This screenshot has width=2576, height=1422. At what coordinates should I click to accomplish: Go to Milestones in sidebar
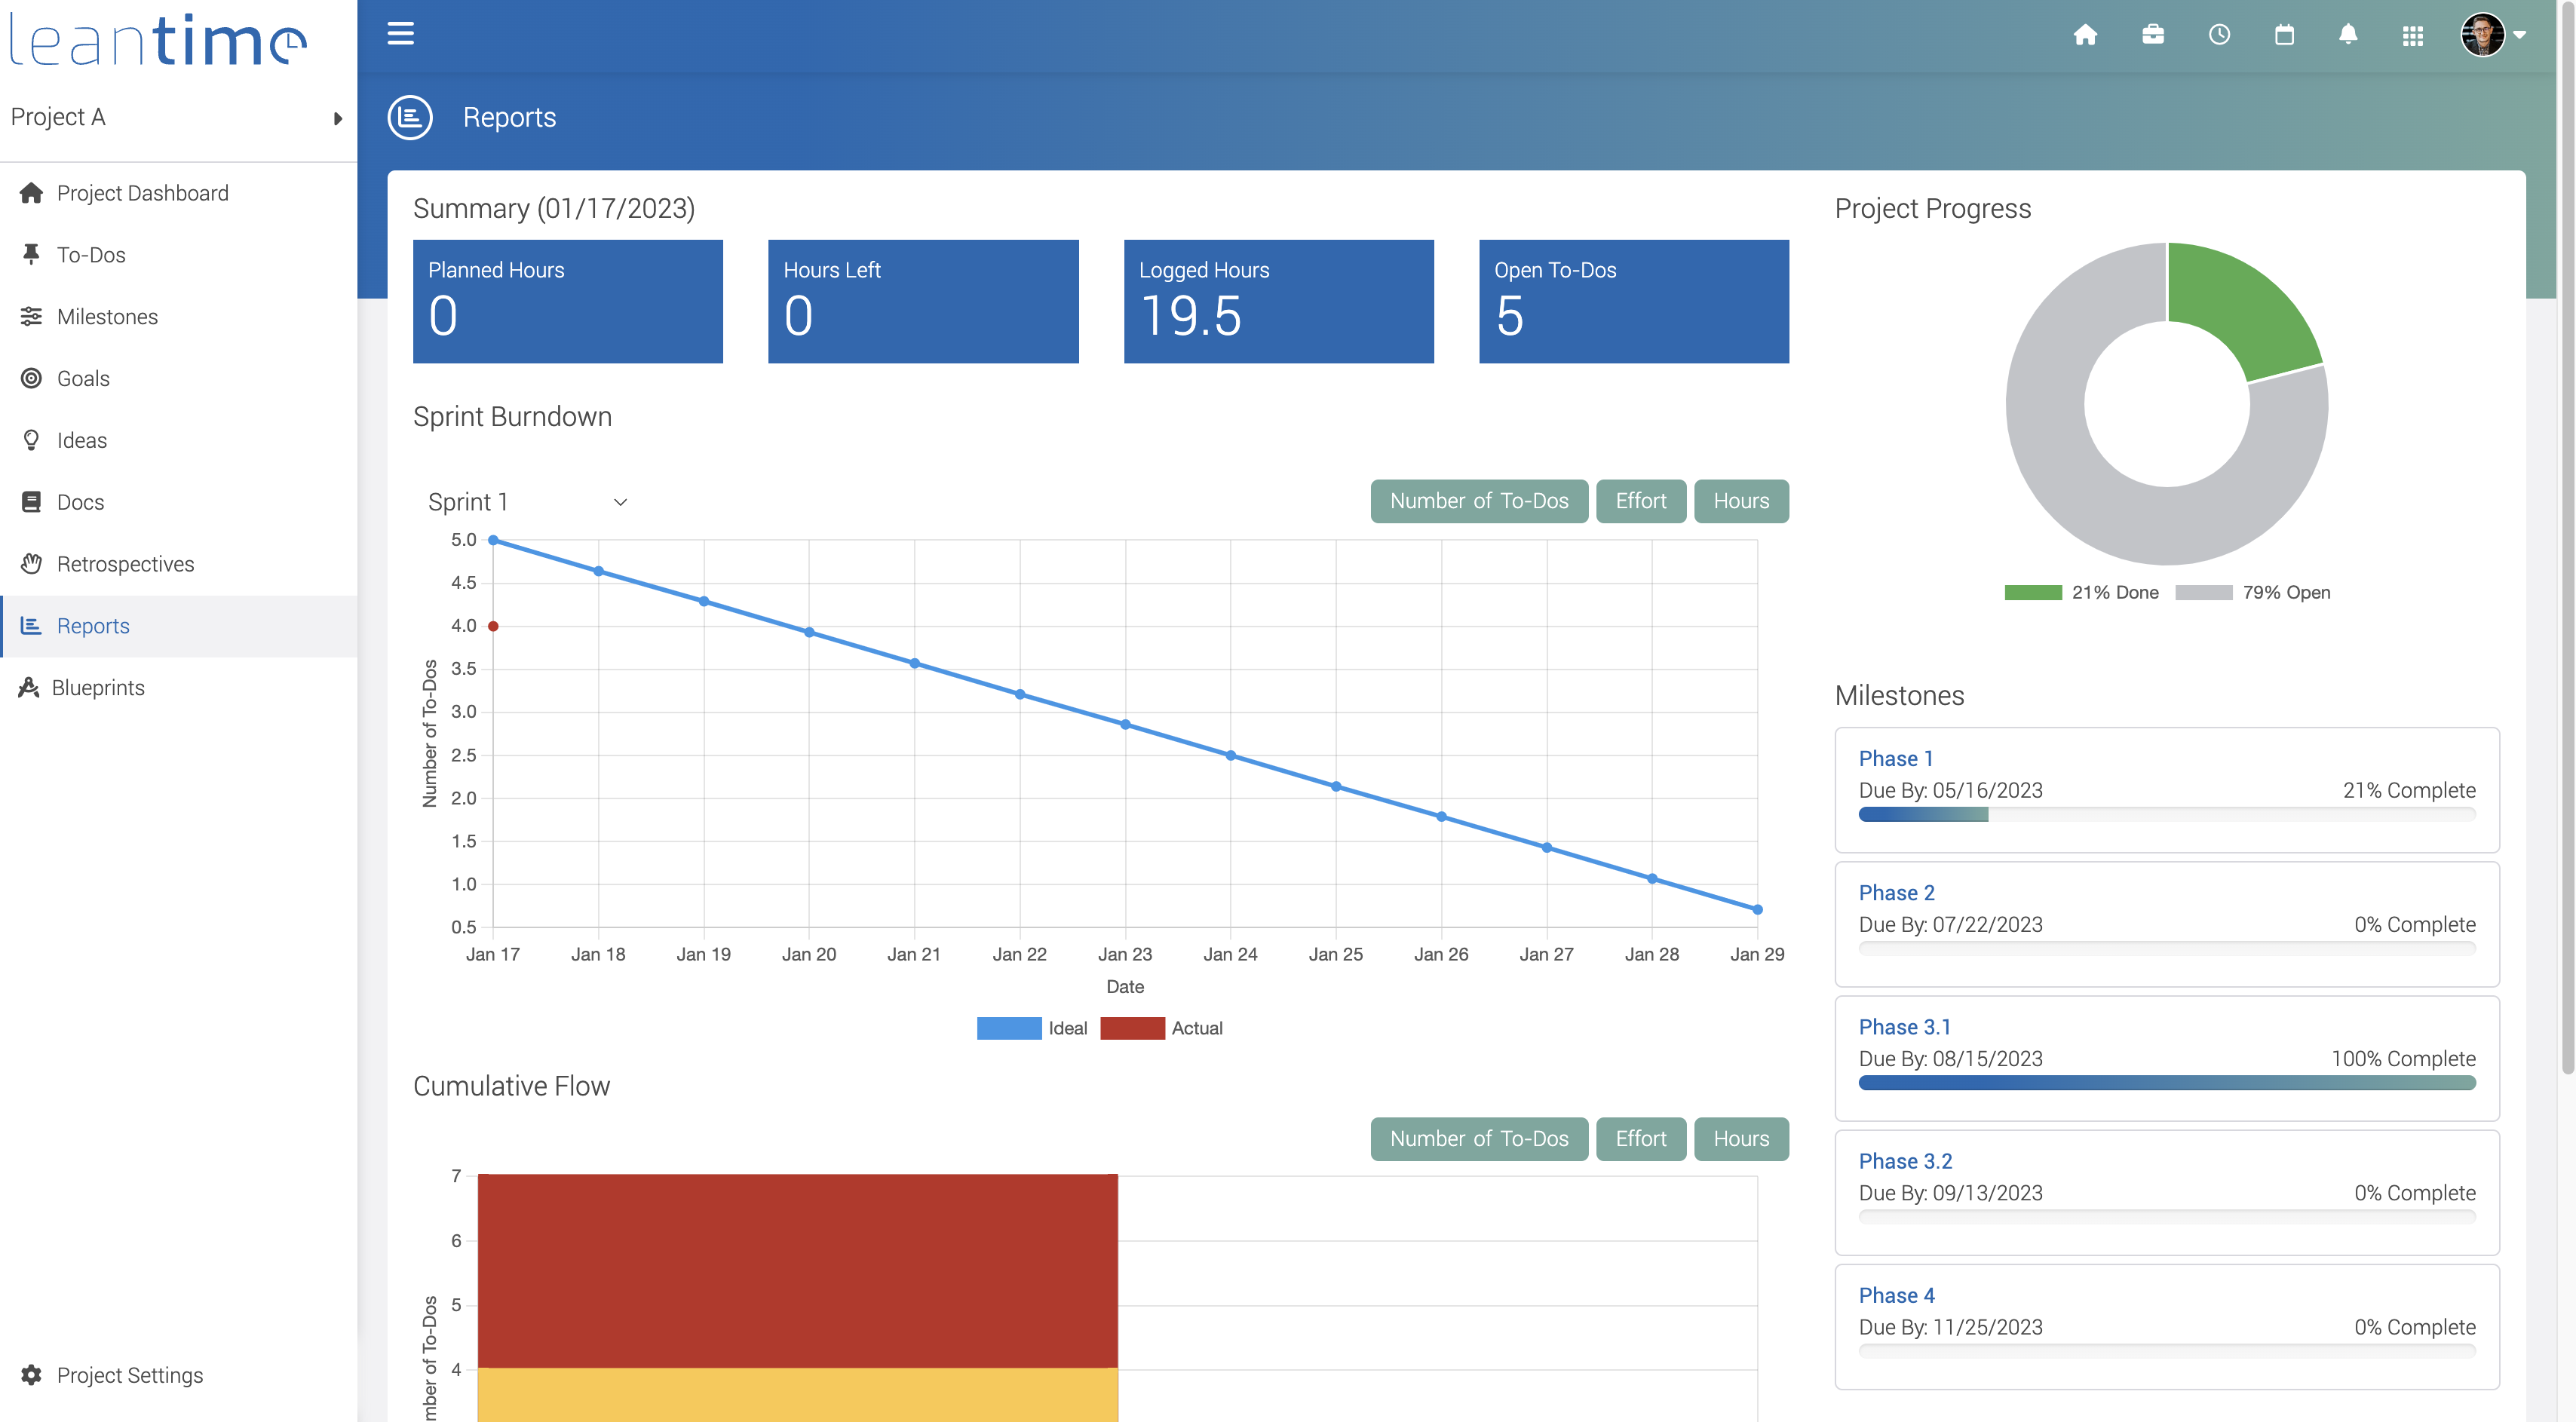(107, 317)
